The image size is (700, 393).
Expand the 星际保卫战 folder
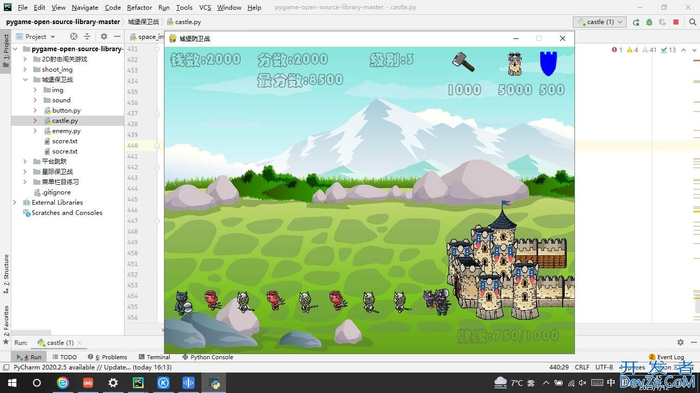click(25, 172)
